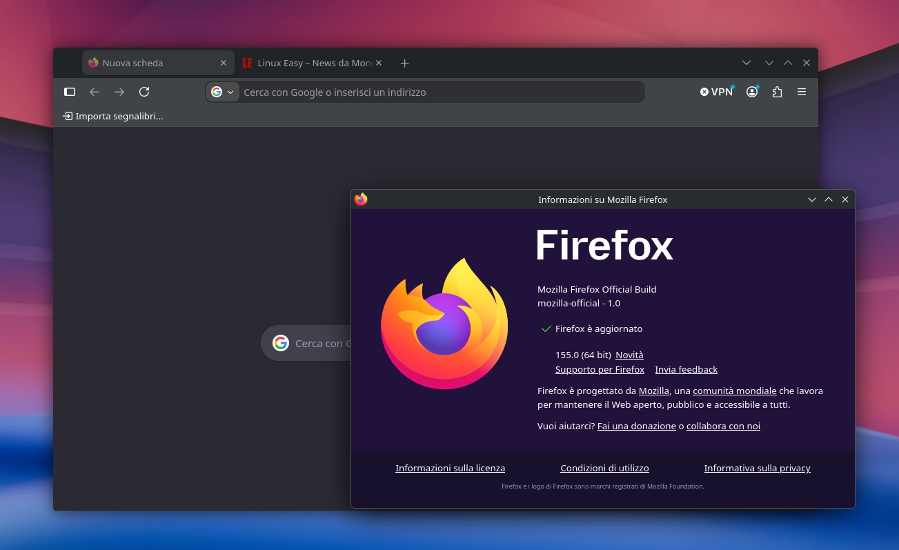
Task: Open Supporto per Firefox link
Action: 600,369
